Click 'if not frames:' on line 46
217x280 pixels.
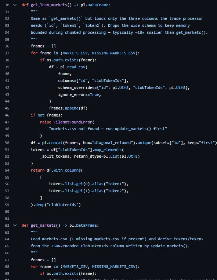point(47,115)
